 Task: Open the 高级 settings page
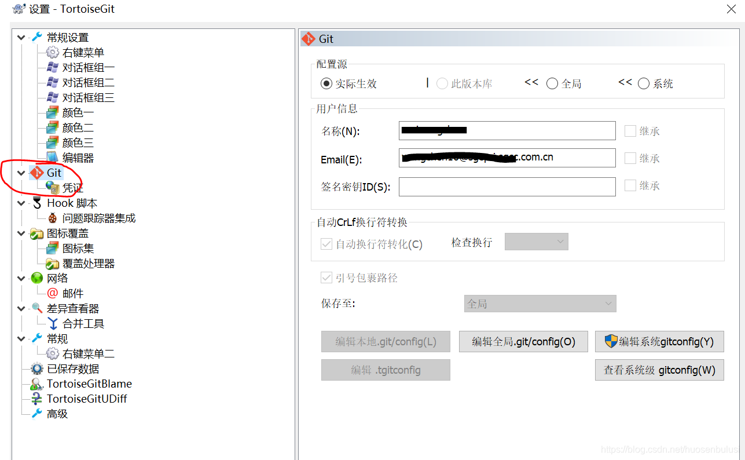coord(57,414)
